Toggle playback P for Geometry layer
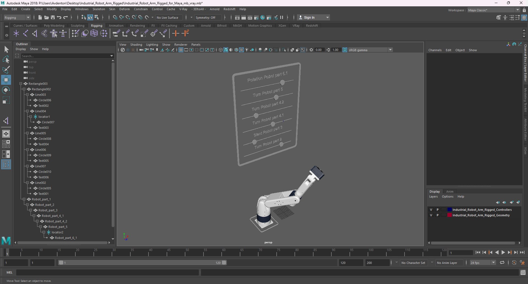 point(438,215)
